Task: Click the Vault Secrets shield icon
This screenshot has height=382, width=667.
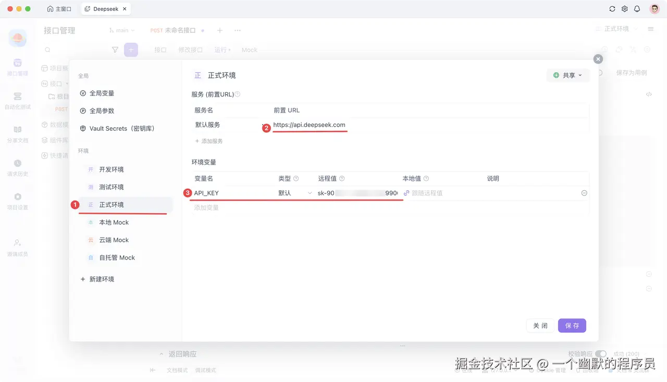Action: pos(83,129)
